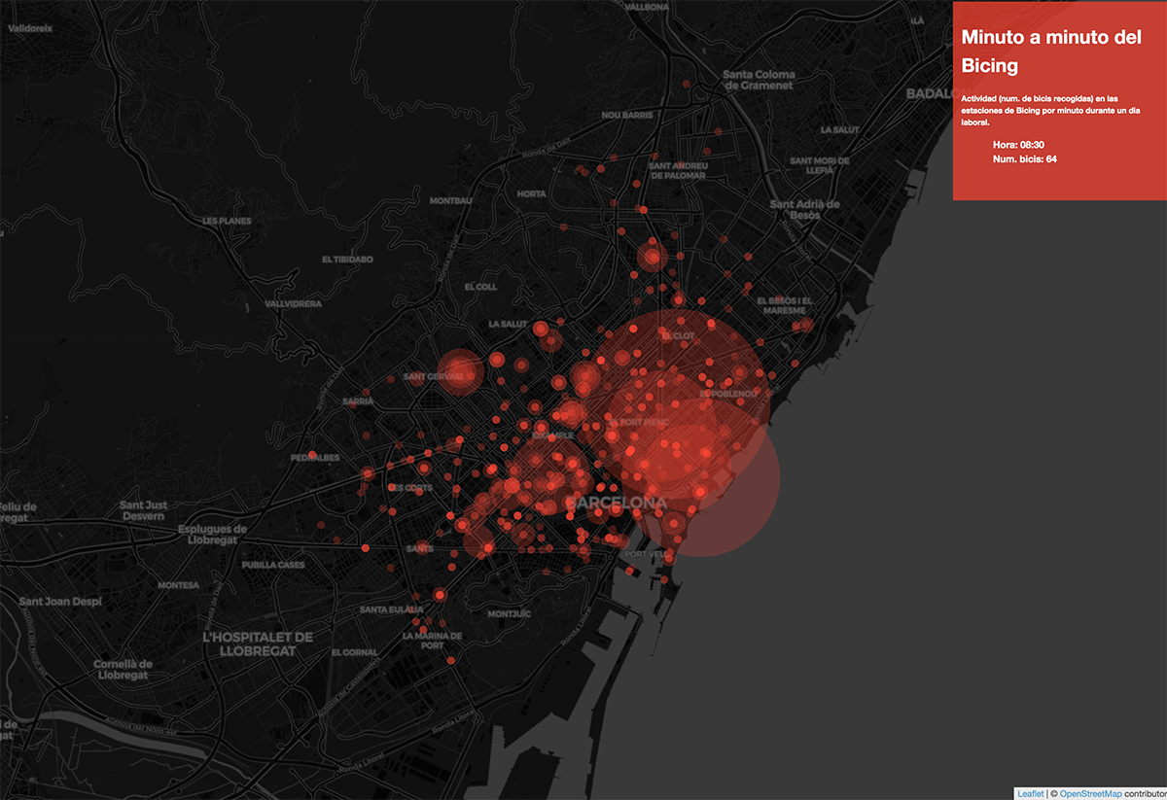
Task: Click the 'Num. bicis: 64' counter
Action: pos(1024,158)
